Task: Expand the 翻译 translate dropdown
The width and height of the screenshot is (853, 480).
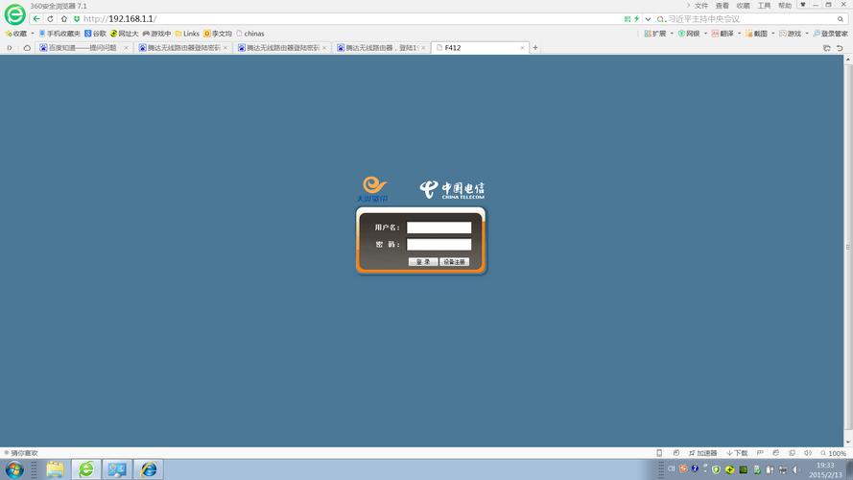Action: (x=726, y=34)
